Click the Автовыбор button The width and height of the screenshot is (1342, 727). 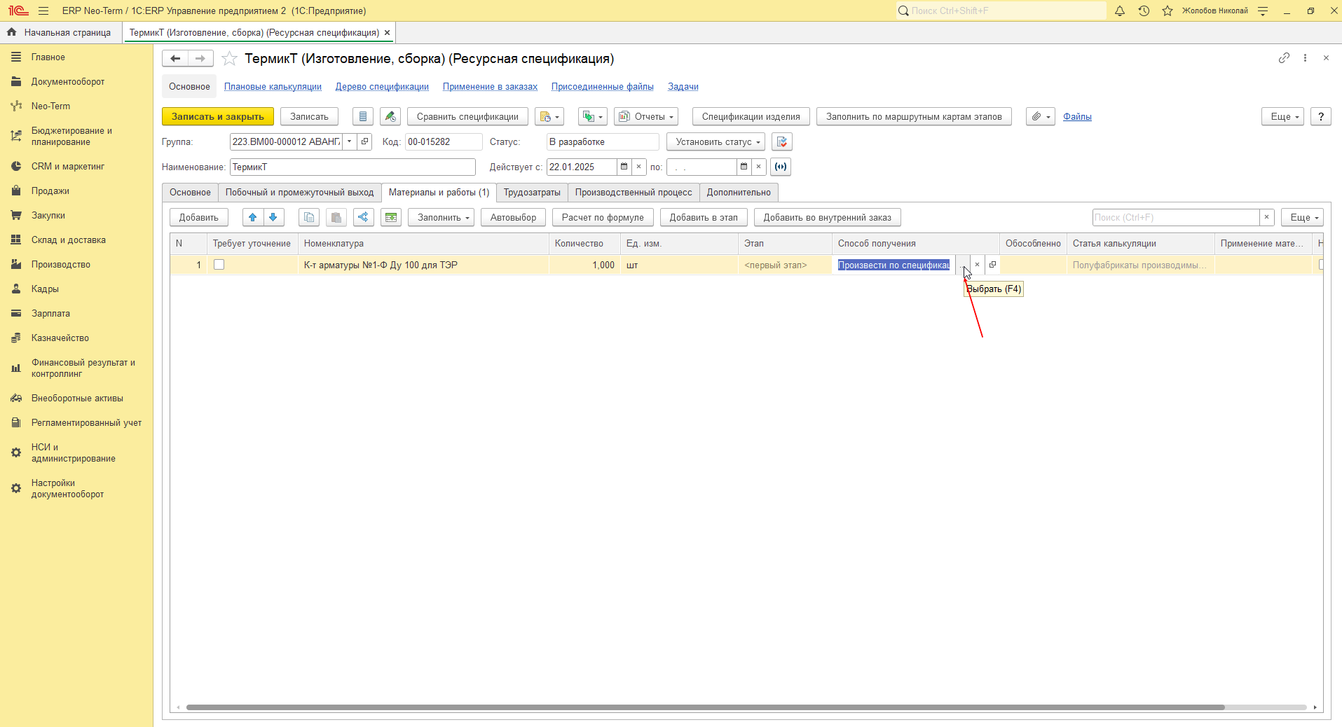click(513, 218)
